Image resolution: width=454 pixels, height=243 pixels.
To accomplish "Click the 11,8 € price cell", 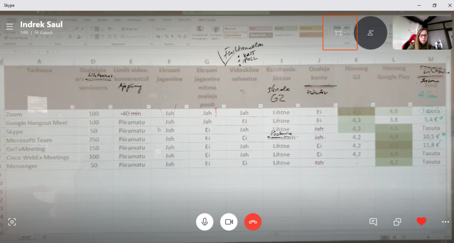I will tap(431, 145).
